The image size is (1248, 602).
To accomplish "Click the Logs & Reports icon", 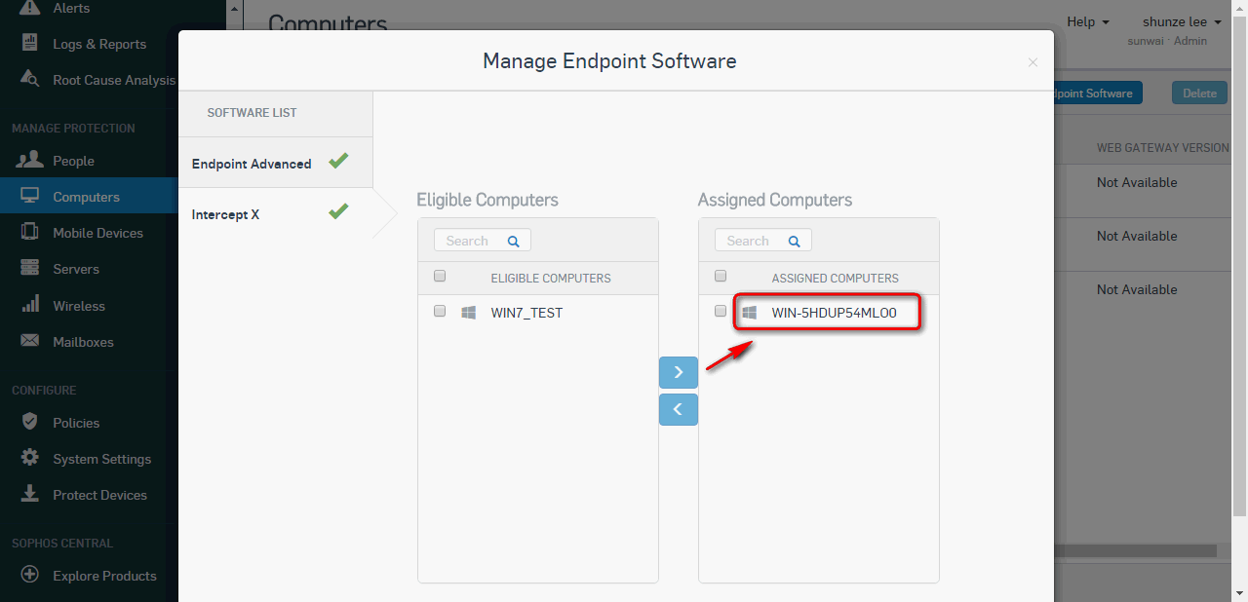I will pyautogui.click(x=30, y=44).
